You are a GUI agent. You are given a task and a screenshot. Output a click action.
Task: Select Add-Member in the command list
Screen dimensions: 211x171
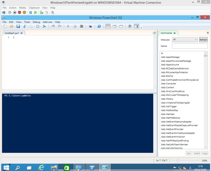pyautogui.click(x=168, y=114)
